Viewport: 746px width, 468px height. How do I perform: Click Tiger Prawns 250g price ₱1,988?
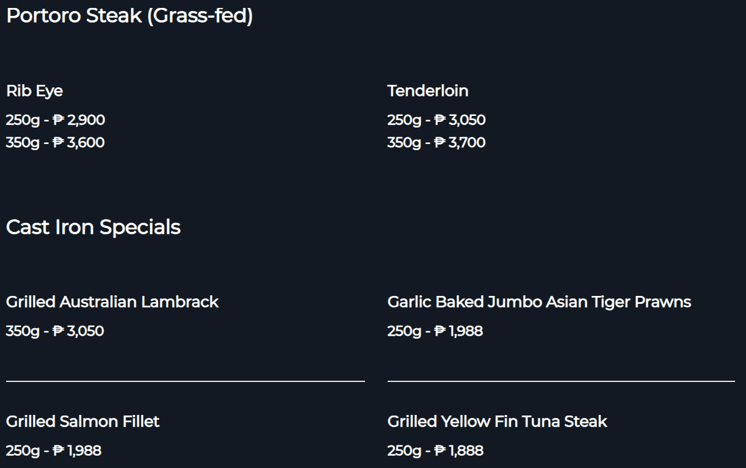pos(435,331)
